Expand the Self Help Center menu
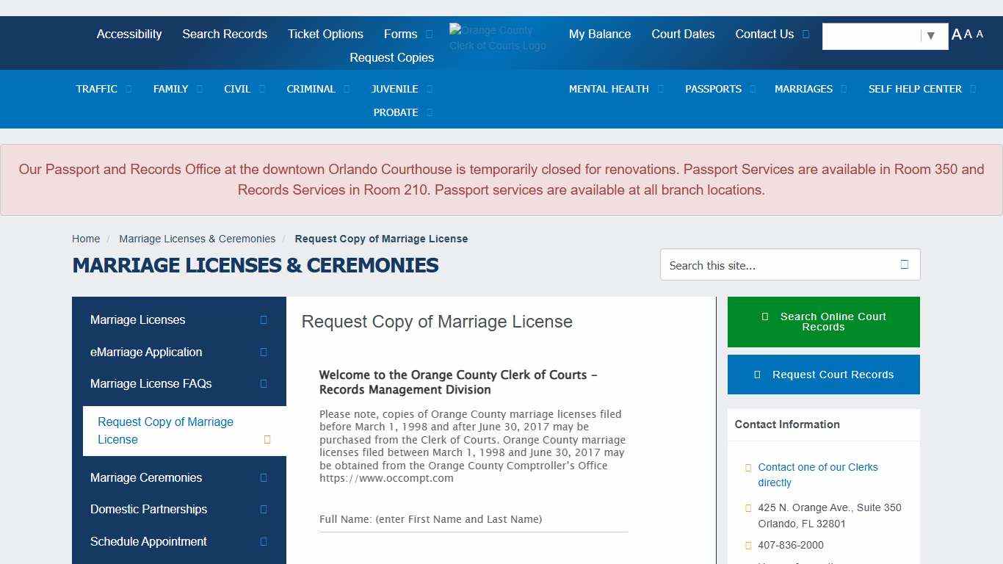1003x564 pixels. click(x=973, y=89)
